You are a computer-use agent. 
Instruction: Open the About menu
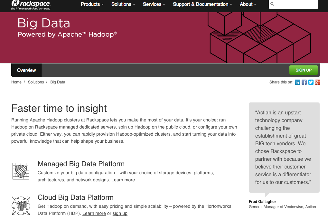248,4
